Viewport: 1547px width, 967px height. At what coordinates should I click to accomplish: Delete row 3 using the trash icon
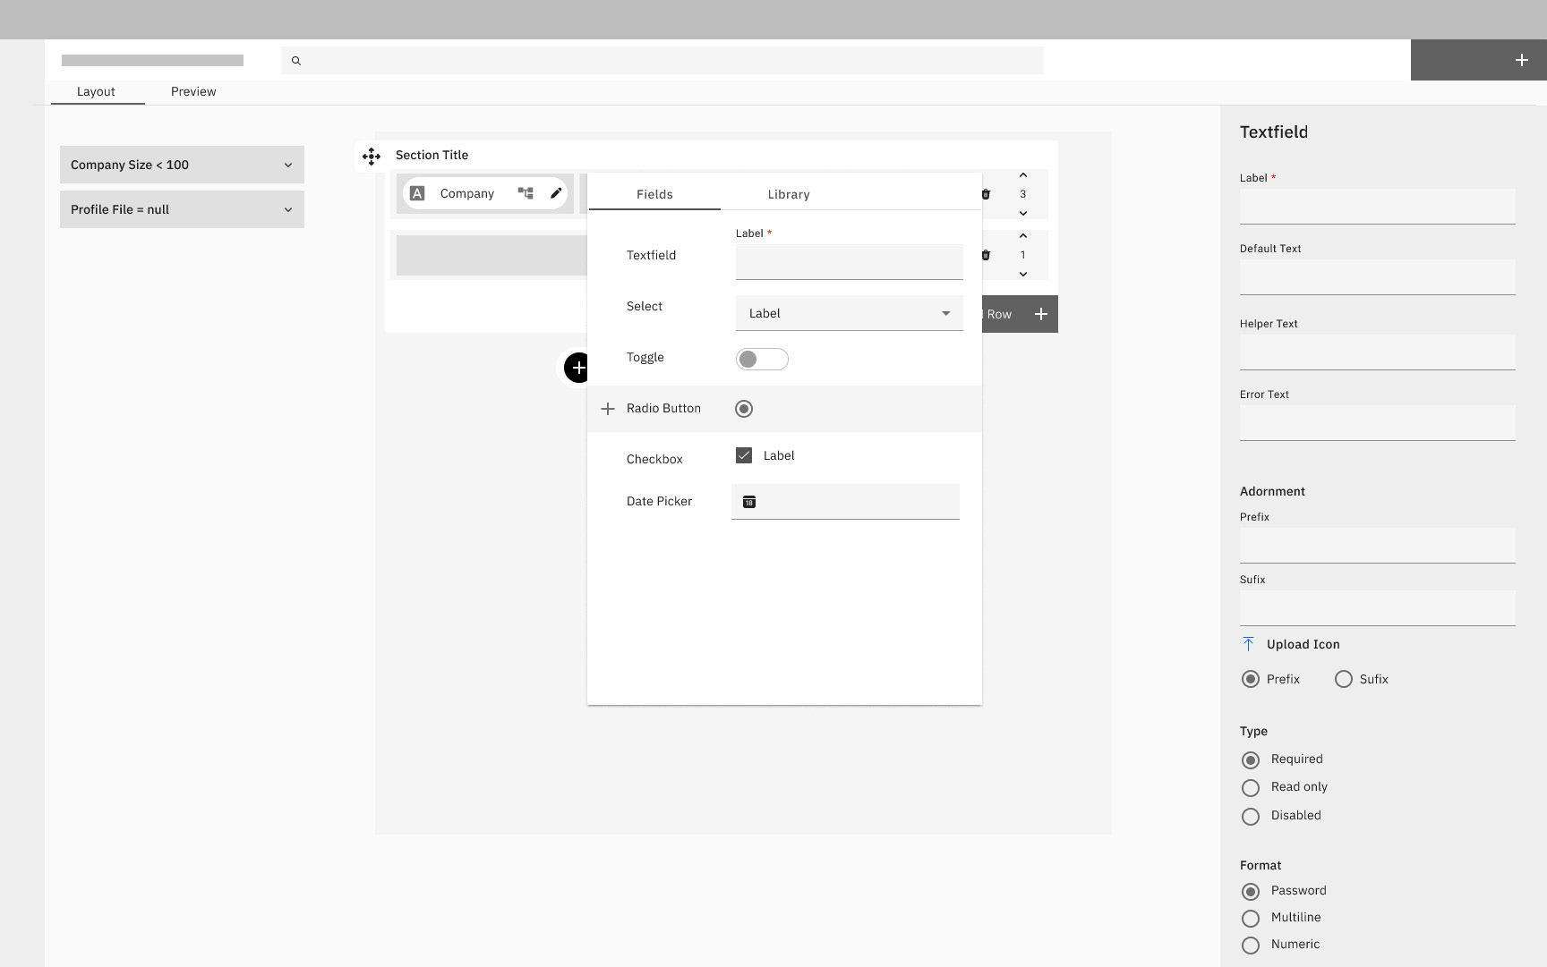(x=986, y=194)
